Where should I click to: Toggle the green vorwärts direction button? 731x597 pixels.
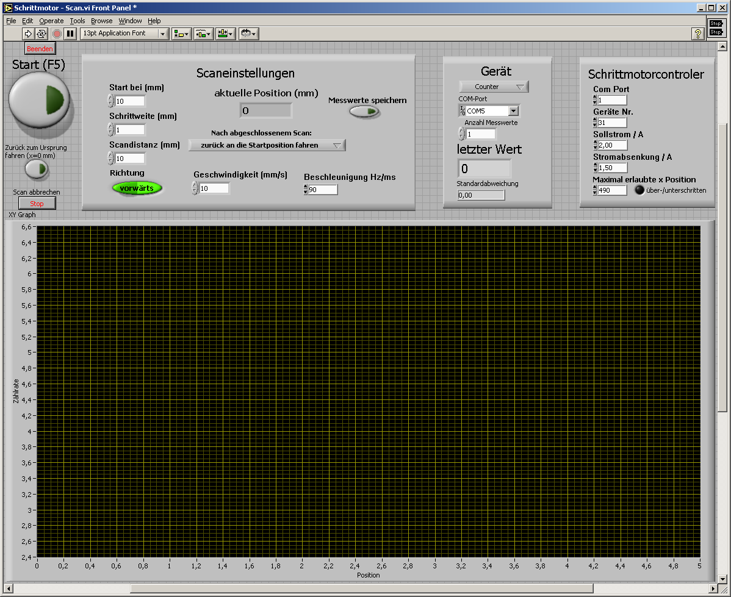coord(137,188)
